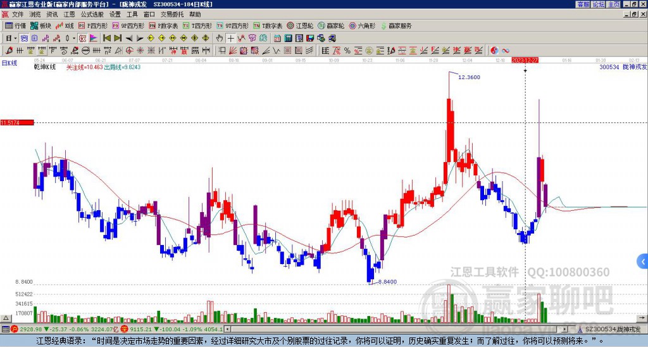Click the horizontal scrollbar left arrow
648x347 pixels.
[228, 329]
